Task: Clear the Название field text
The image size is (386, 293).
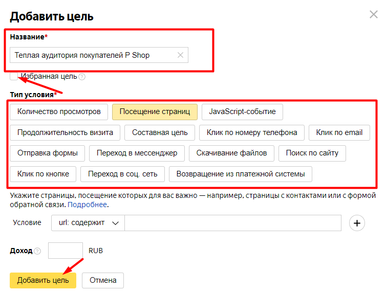Action: coord(180,55)
